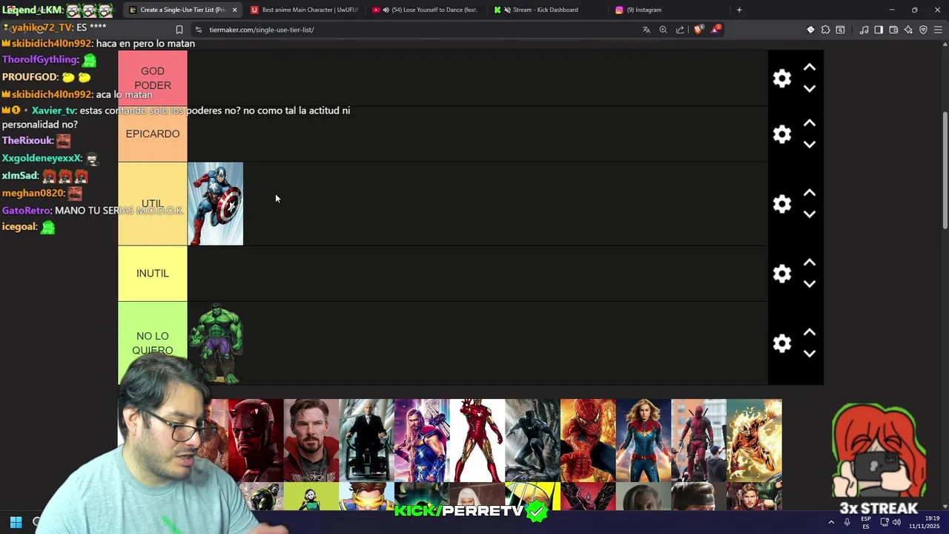Bookmark this page with bookmark icon
Screen dimensions: 949x534
click(179, 30)
